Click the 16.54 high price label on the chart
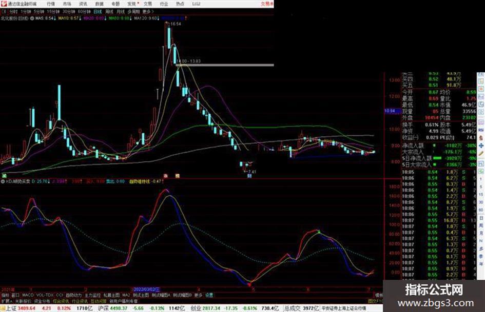 tap(176, 24)
